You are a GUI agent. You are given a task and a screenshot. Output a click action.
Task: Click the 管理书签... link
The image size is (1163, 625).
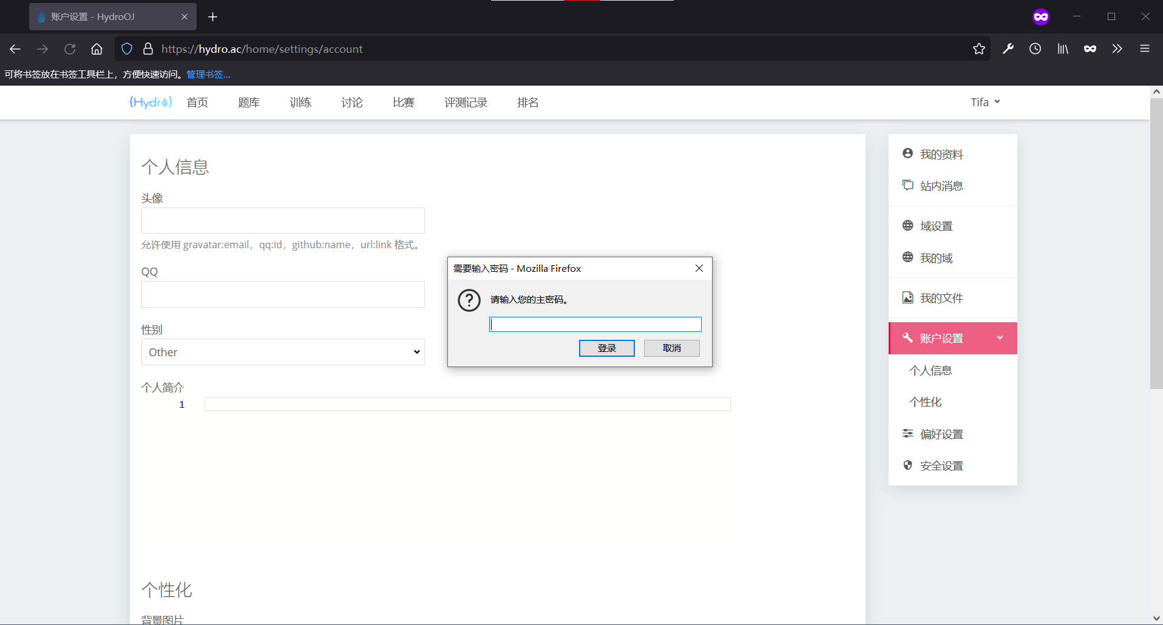coord(208,75)
